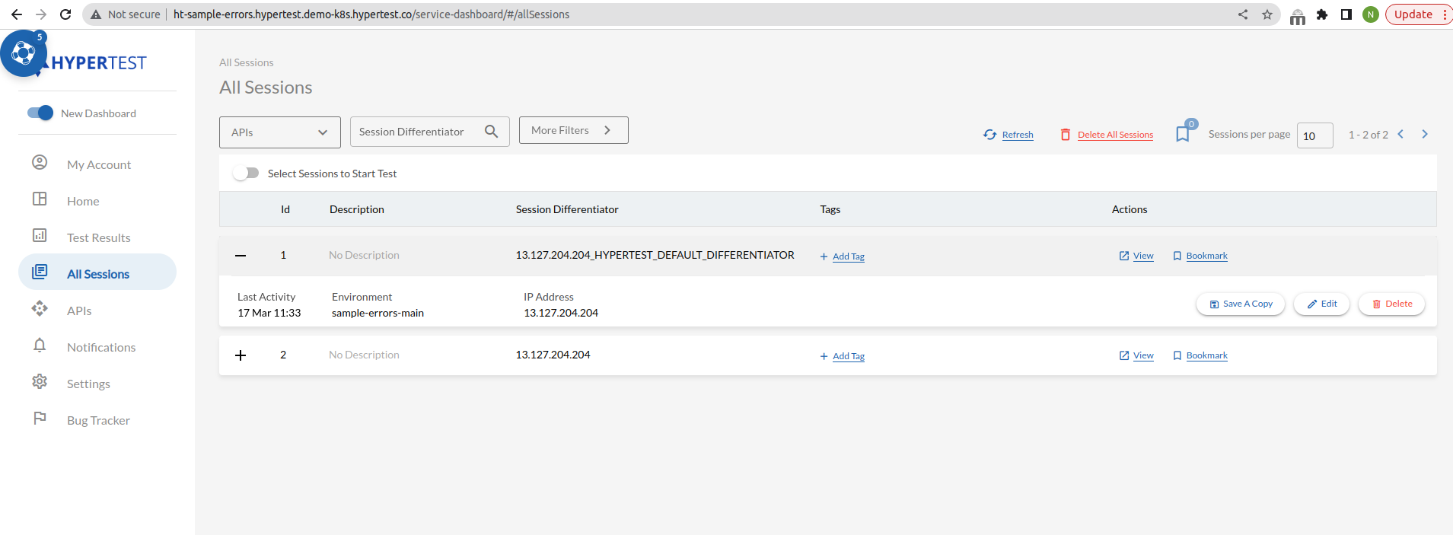The height and width of the screenshot is (535, 1453).
Task: Click the APIs nodes icon in sidebar
Action: pos(40,308)
